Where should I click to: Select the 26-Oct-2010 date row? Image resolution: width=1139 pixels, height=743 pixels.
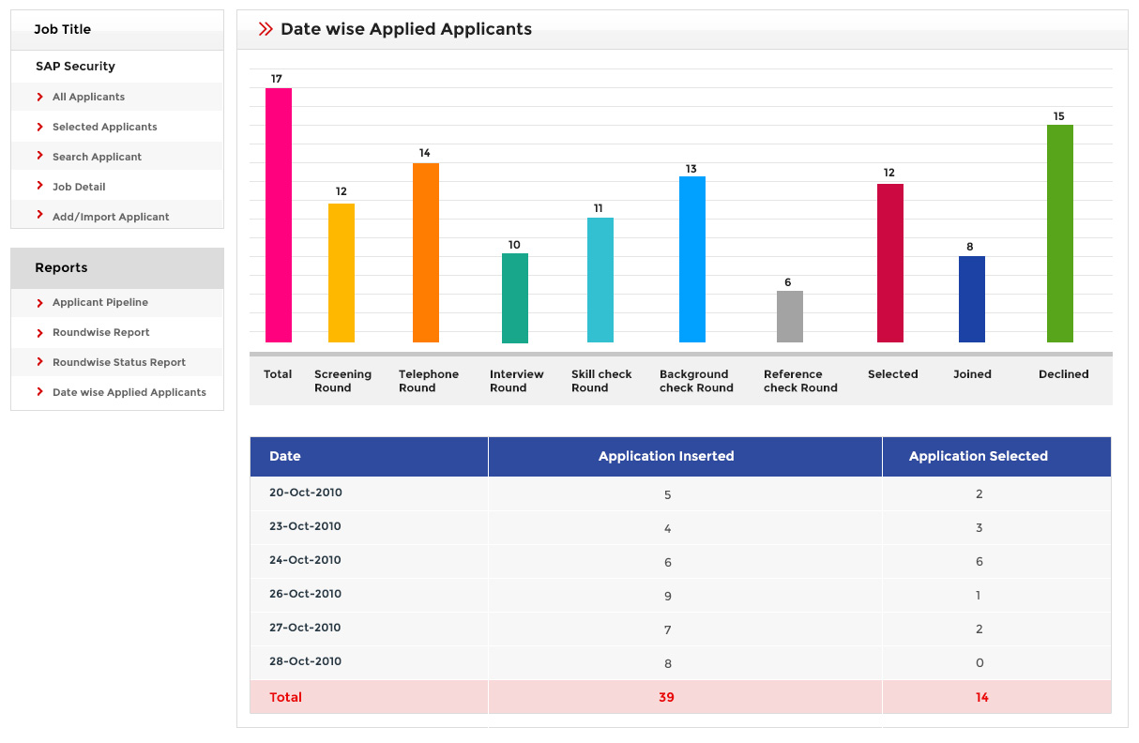tap(680, 595)
